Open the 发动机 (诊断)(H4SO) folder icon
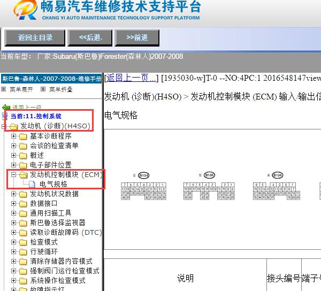This screenshot has width=321, height=291. pyautogui.click(x=14, y=126)
